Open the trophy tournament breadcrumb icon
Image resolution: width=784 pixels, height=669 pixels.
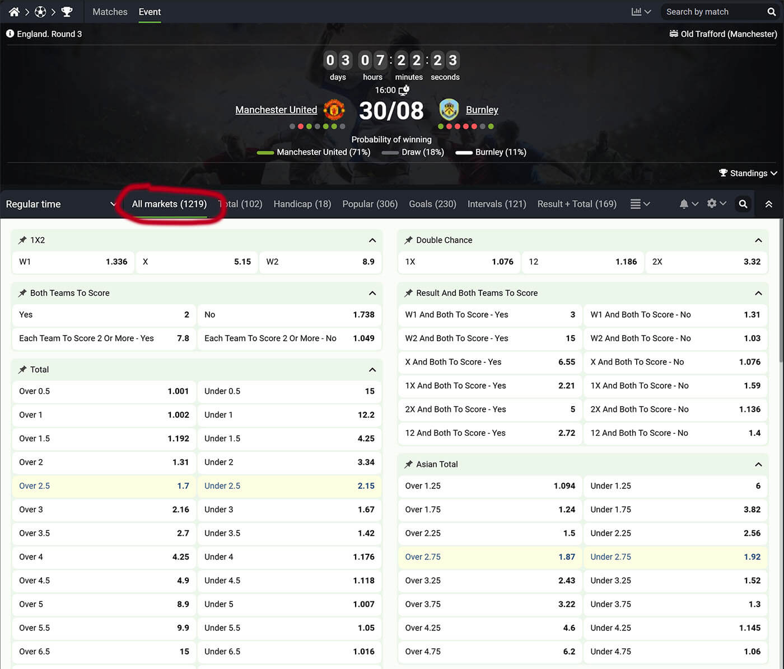67,12
